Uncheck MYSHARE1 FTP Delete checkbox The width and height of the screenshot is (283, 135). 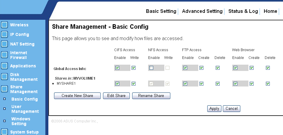pyautogui.click(x=218, y=84)
